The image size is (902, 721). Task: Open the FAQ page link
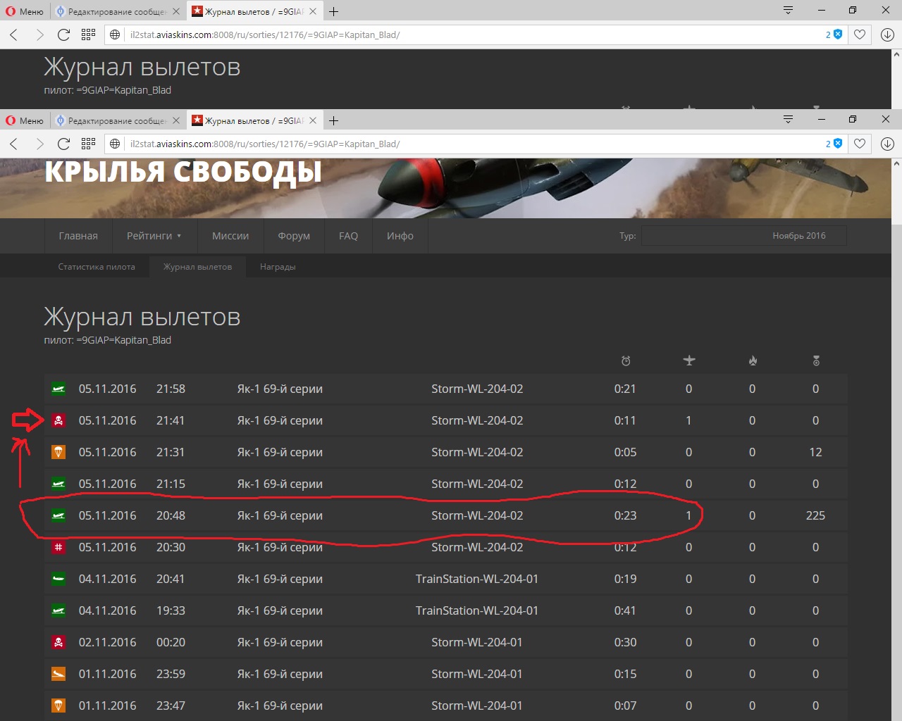pos(348,236)
